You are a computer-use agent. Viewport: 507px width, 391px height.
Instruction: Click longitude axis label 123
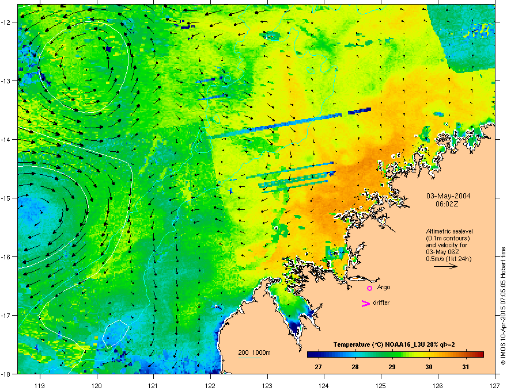point(267,385)
